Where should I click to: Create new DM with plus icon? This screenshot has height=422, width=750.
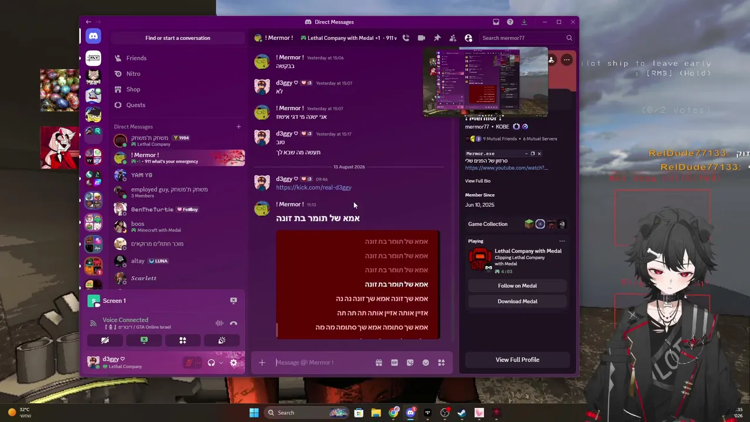(238, 127)
